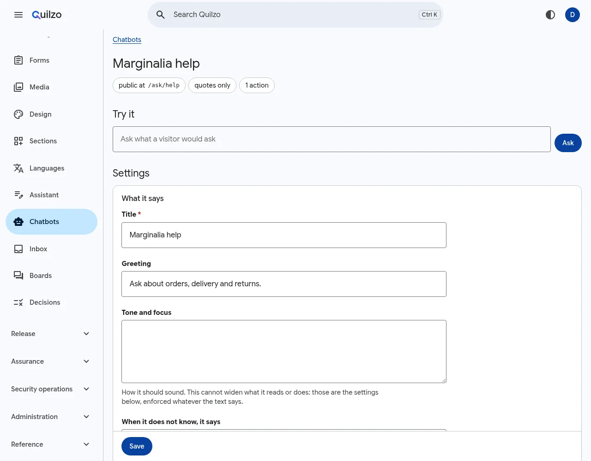Click the Chatbots robot icon
This screenshot has height=461, width=591.
18,222
